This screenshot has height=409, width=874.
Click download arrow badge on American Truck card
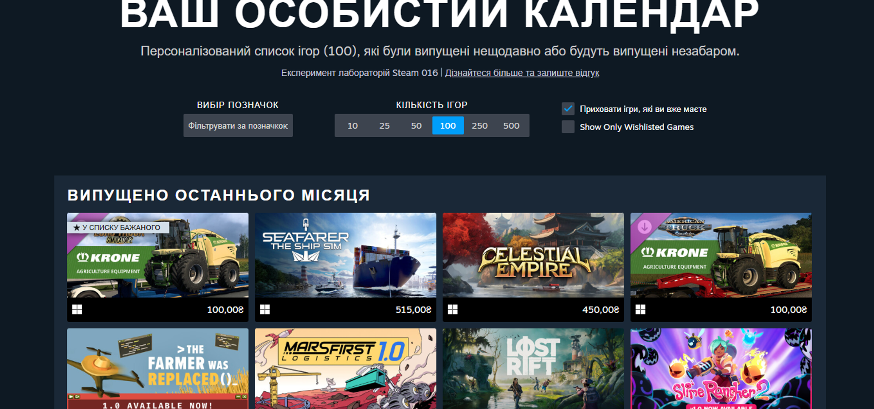(645, 226)
